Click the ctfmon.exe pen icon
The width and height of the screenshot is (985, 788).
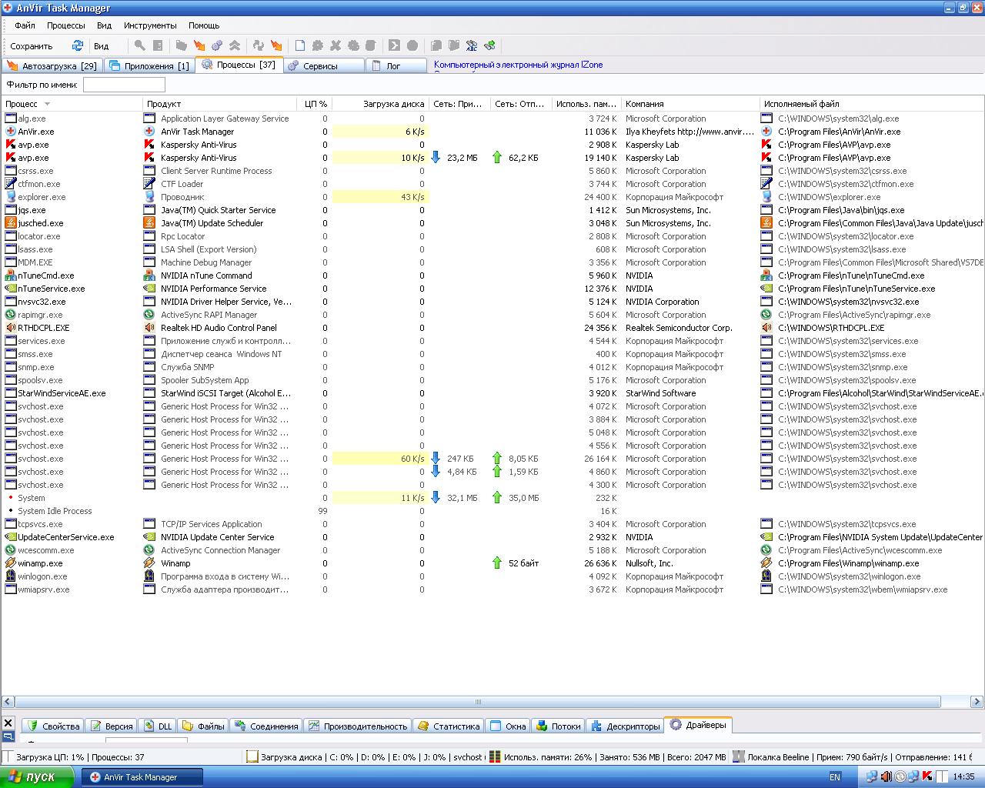(x=11, y=184)
